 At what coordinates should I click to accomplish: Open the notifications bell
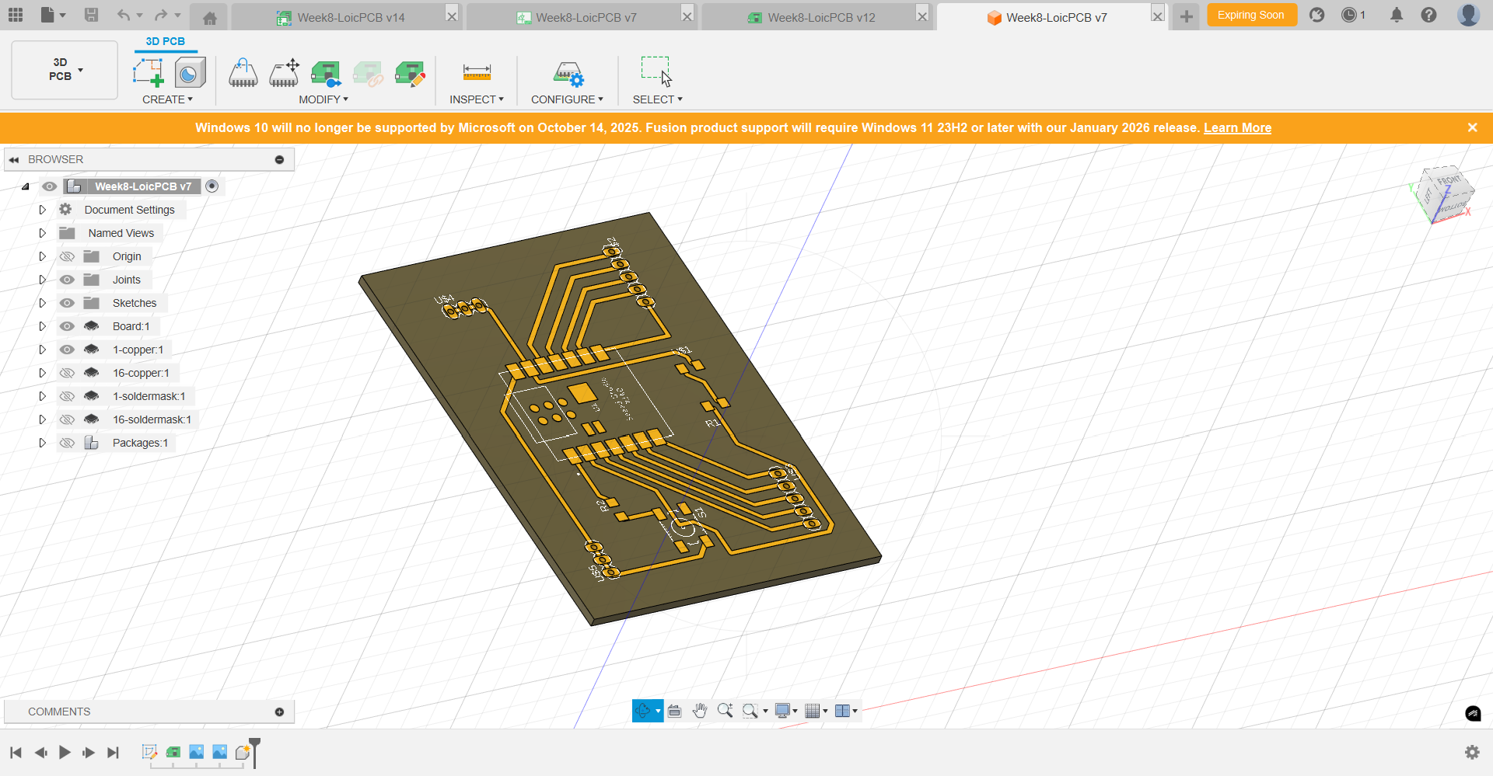click(x=1397, y=16)
